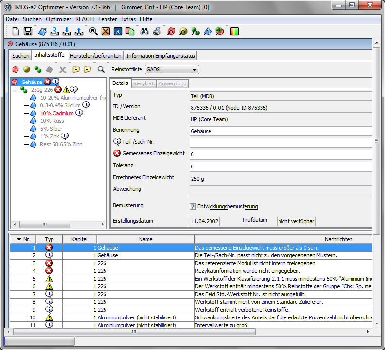The height and width of the screenshot is (350, 385).
Task: Click the floppy disk save icon
Action: pyautogui.click(x=28, y=32)
